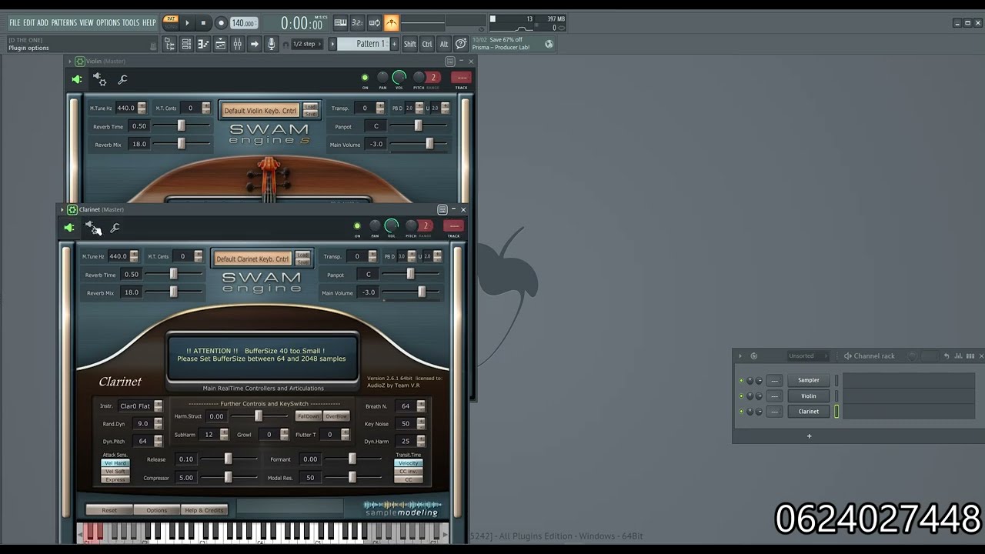Open the Piano roll toolbar icon
Viewport: 985px width, 554px height.
(x=203, y=44)
